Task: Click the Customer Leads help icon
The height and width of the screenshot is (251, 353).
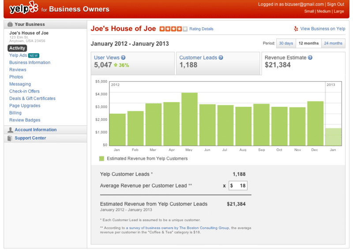Action: (221, 57)
